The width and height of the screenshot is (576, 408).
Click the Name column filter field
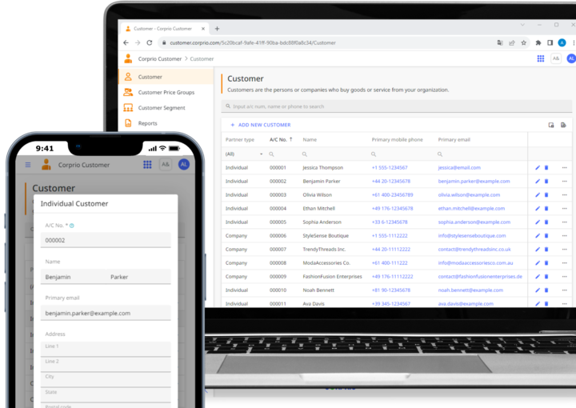[x=334, y=154]
